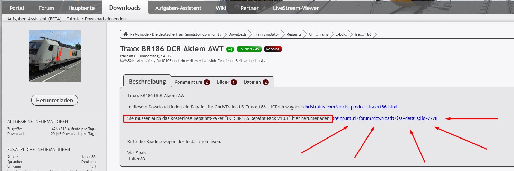Click the home icon in breadcrumb
Image resolution: width=514 pixels, height=171 pixels.
(x=126, y=34)
